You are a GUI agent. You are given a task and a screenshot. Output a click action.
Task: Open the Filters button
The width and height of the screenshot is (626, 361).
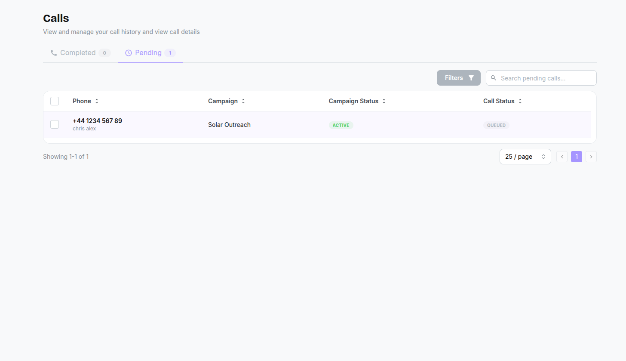point(459,78)
